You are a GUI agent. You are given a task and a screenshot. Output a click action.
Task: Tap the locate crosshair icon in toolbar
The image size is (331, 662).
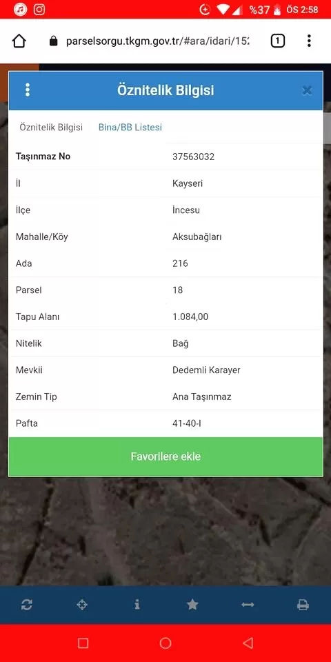82,605
